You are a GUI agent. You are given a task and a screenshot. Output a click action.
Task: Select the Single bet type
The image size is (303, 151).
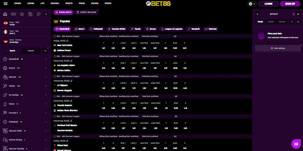[x=260, y=22]
